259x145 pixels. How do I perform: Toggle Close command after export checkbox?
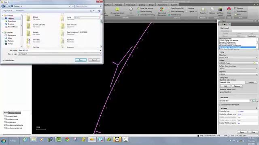[x=220, y=105]
